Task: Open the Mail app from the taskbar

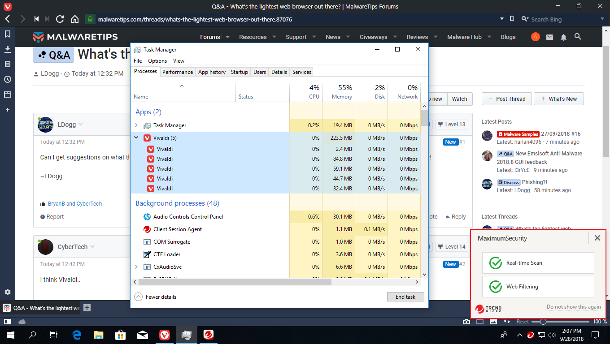Action: pyautogui.click(x=143, y=335)
